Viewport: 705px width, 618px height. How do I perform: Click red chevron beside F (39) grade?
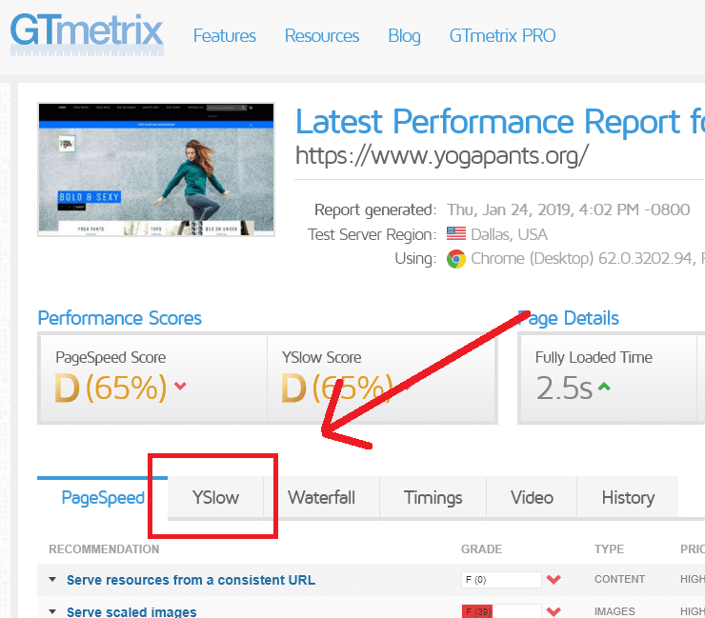tap(554, 611)
